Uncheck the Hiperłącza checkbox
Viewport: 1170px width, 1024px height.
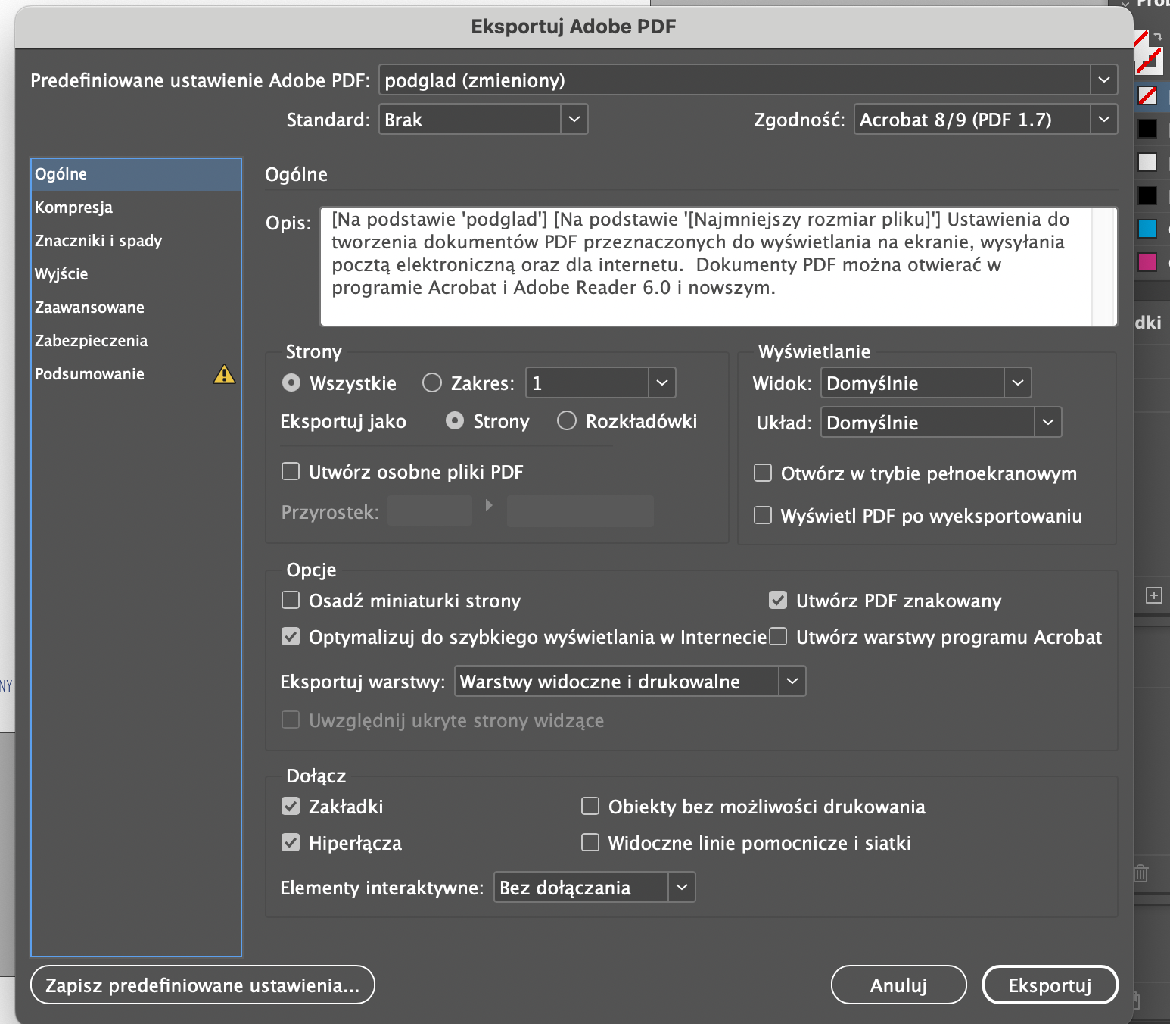coord(291,843)
